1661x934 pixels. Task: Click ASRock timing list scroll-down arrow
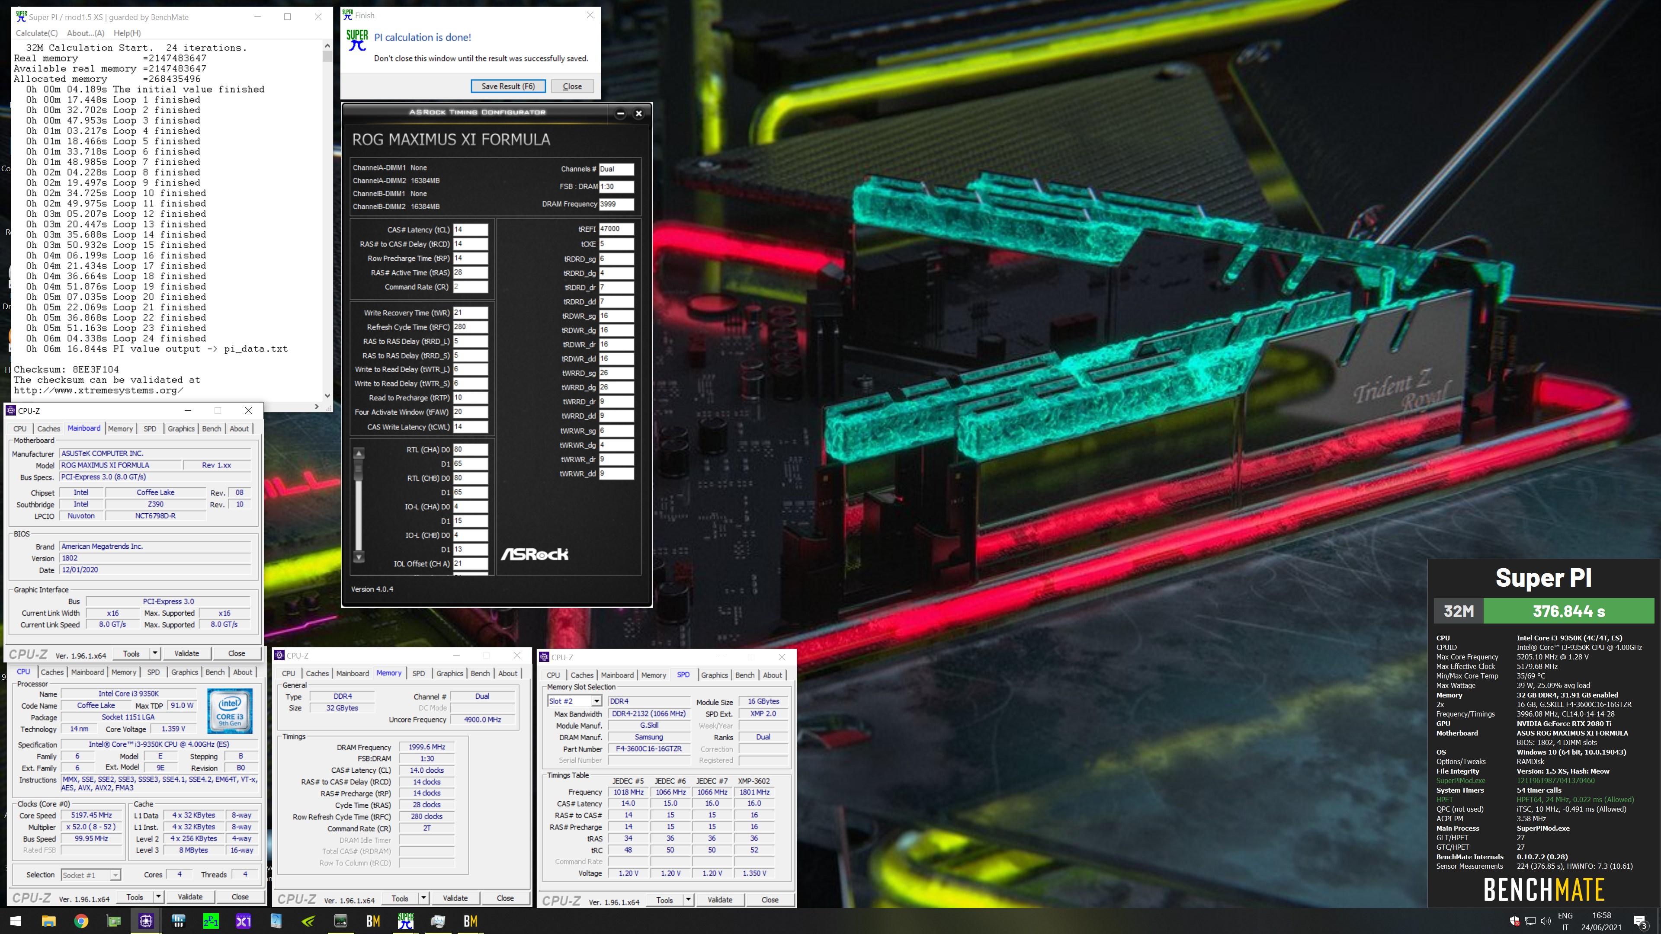(x=359, y=557)
